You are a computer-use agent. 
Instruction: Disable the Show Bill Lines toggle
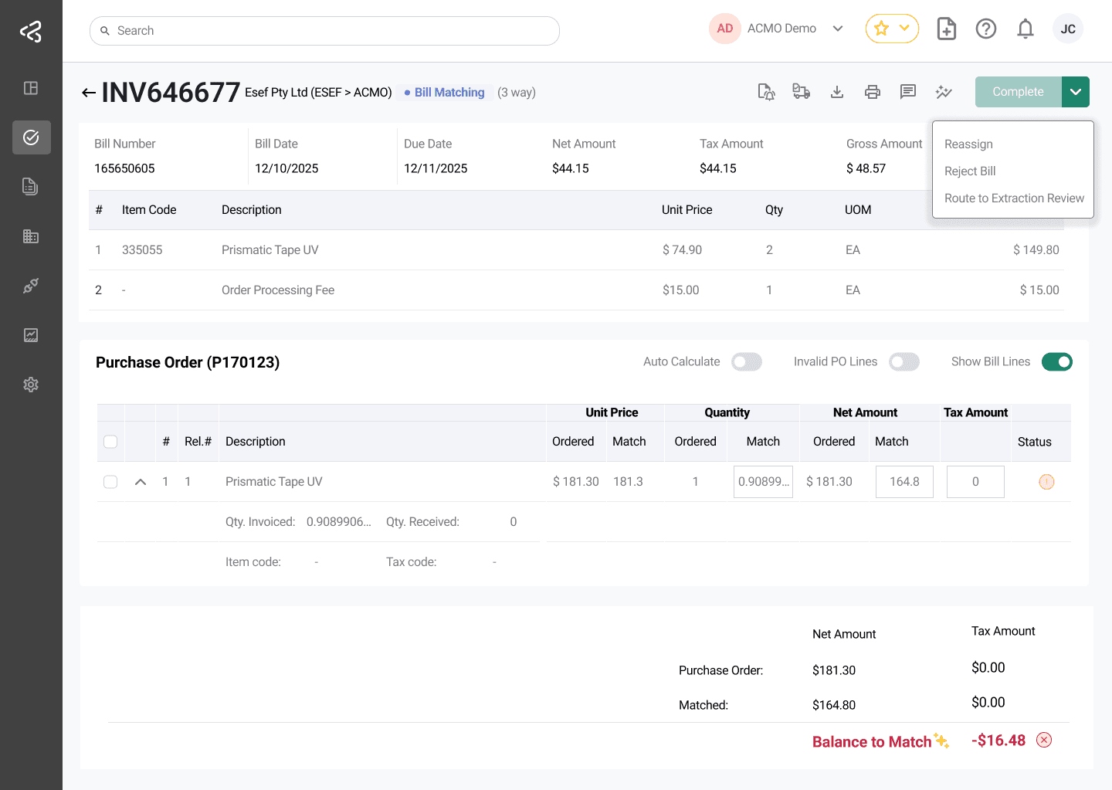(1056, 361)
